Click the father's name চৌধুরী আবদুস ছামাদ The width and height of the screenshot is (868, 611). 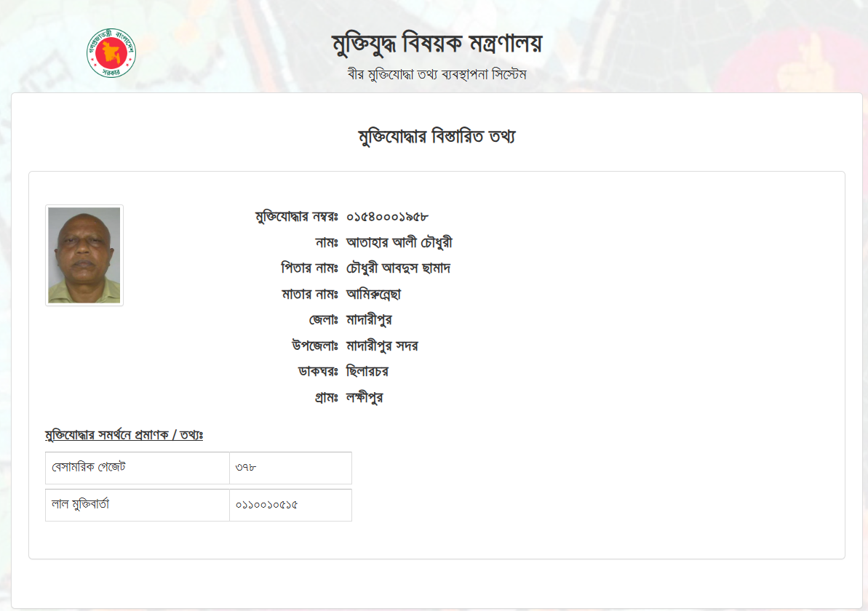[x=399, y=268]
